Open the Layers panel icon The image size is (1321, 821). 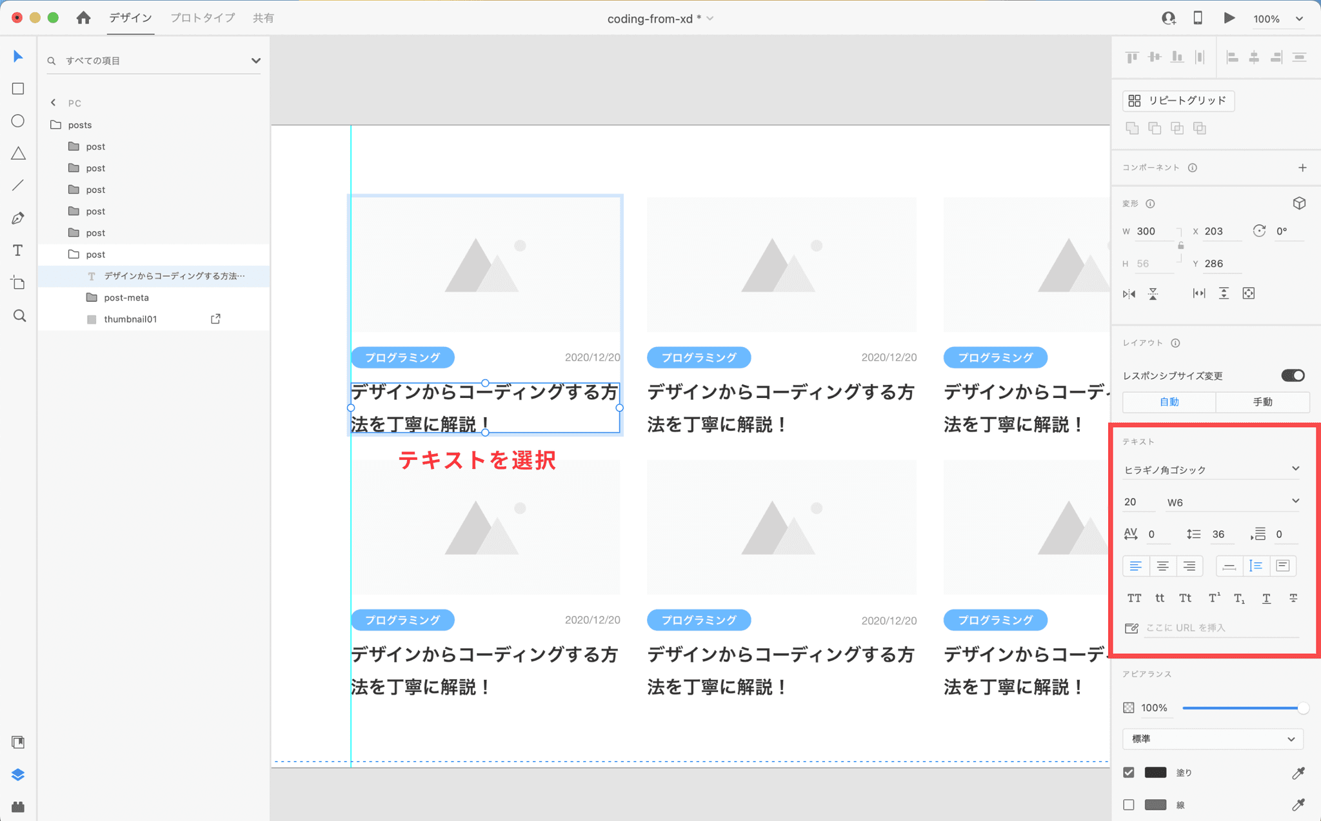18,775
